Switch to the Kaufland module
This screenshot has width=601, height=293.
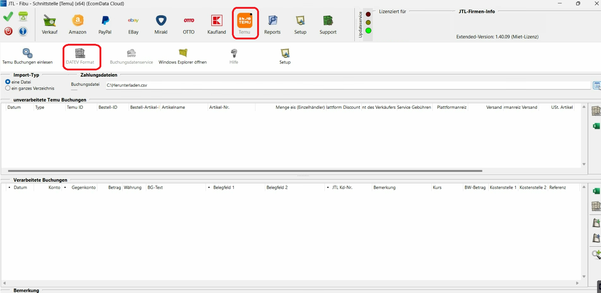(217, 24)
